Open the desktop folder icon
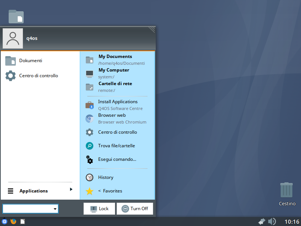301x226 pixels. coord(16,17)
